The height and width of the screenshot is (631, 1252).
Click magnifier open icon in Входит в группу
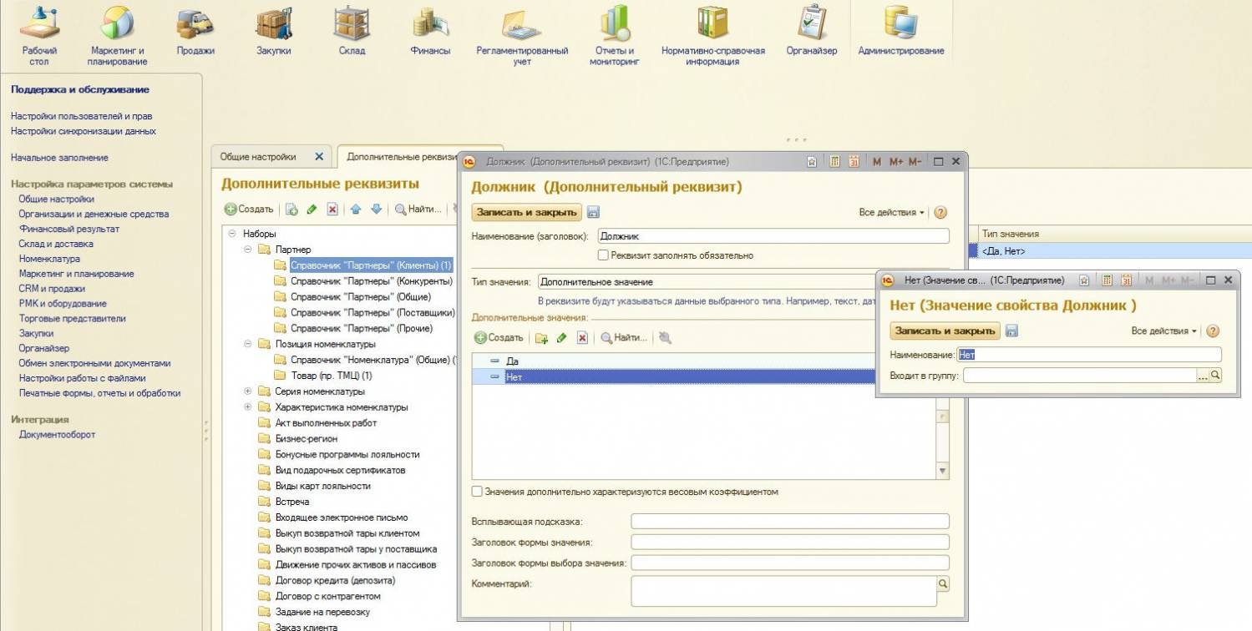click(x=1215, y=376)
